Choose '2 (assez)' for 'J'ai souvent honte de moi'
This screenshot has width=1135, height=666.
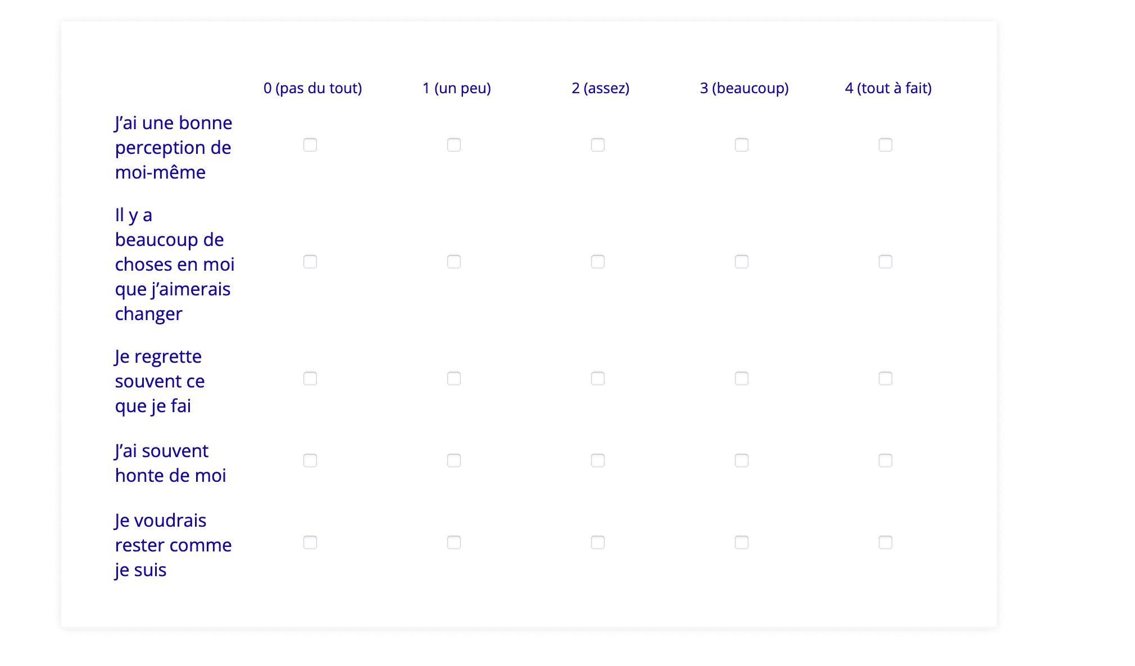coord(598,460)
